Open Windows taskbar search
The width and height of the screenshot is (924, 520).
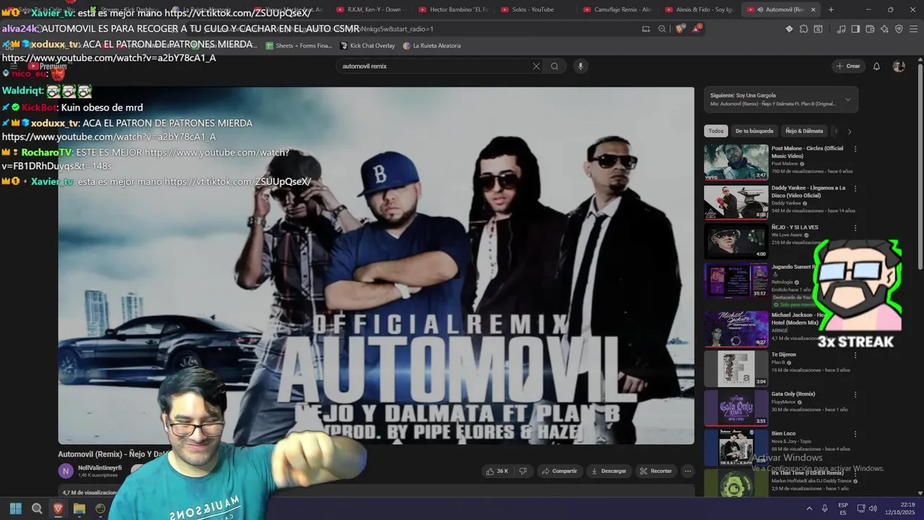[37, 508]
